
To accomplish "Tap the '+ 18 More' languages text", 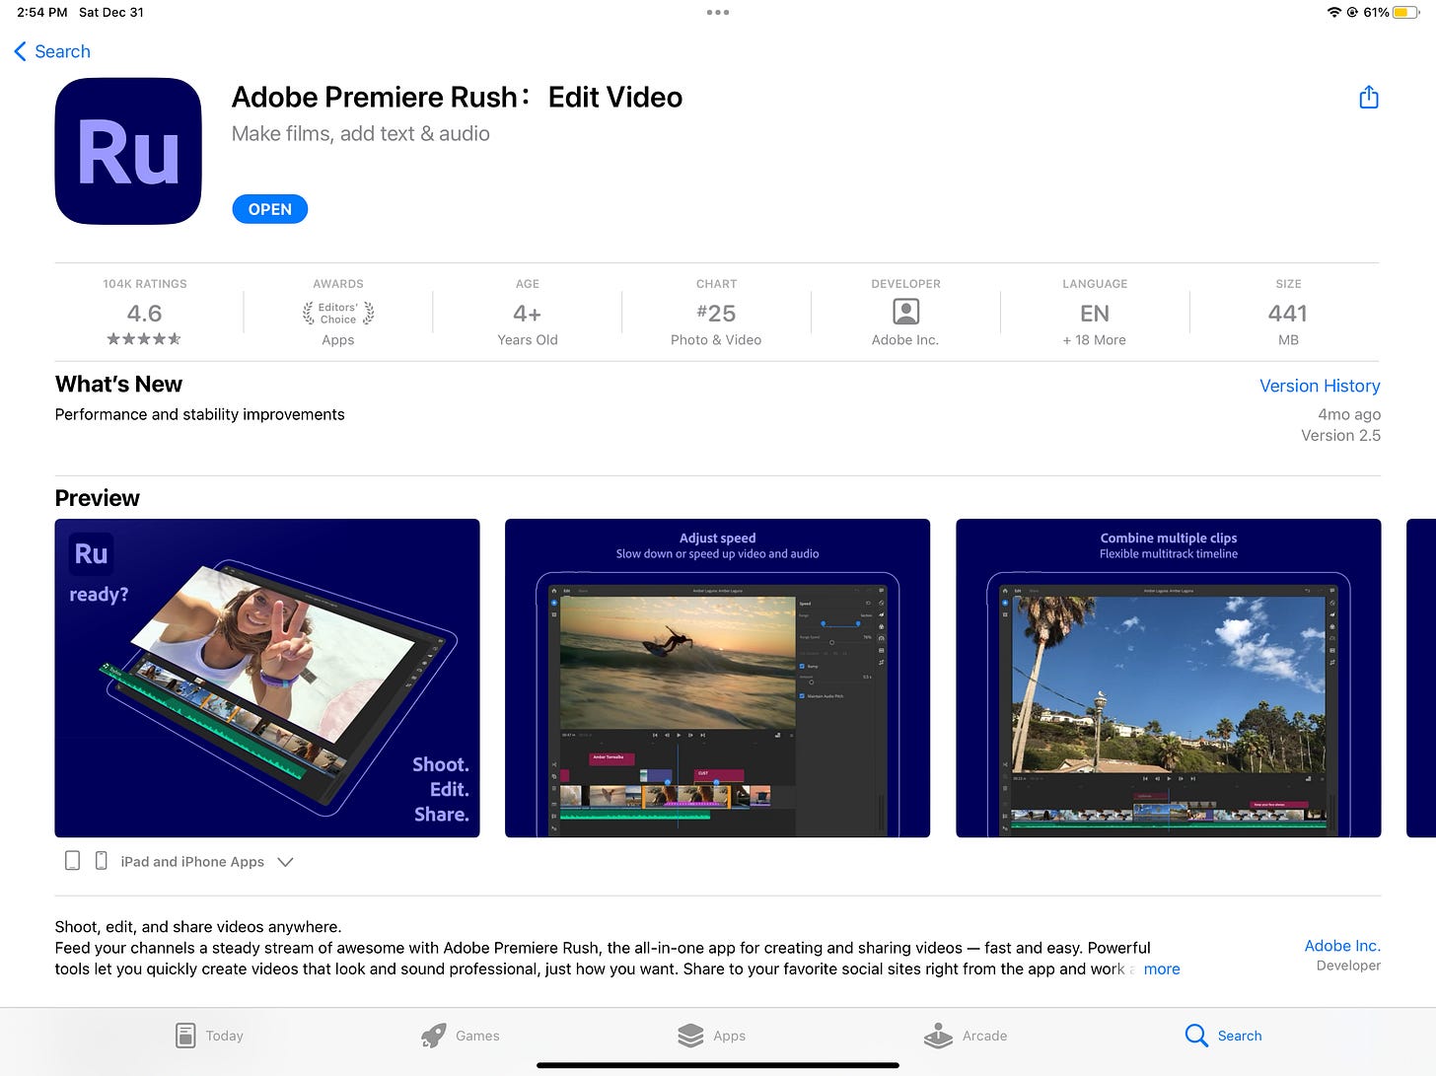I will (1094, 340).
